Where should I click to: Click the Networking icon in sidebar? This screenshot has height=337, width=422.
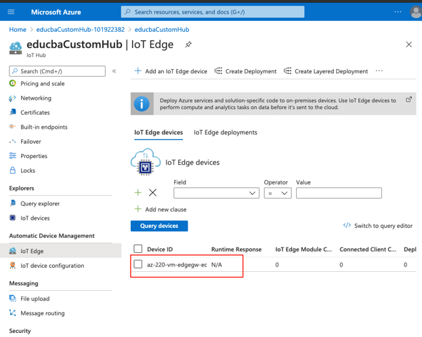tap(12, 98)
